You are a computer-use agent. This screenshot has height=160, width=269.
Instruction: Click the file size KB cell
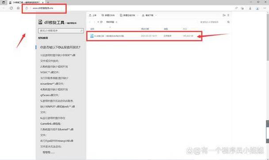[x=188, y=36]
